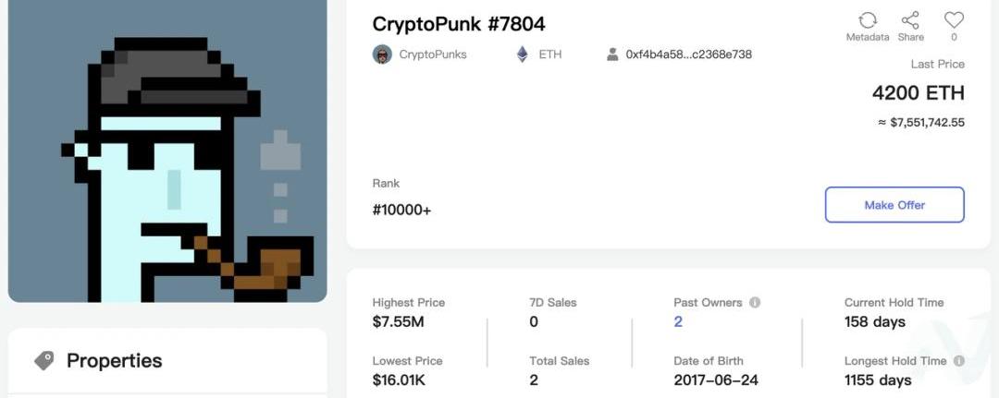Viewport: 999px width, 398px height.
Task: Open owner address 0xf4b4a58...c2368e738
Action: (688, 54)
